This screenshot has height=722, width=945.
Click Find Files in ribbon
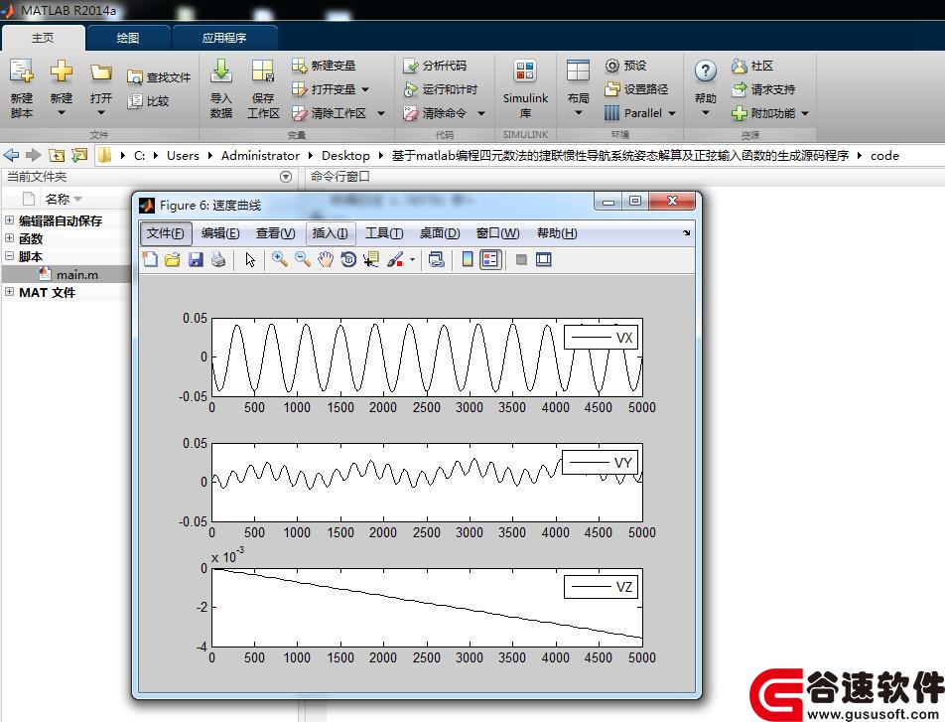coord(159,77)
